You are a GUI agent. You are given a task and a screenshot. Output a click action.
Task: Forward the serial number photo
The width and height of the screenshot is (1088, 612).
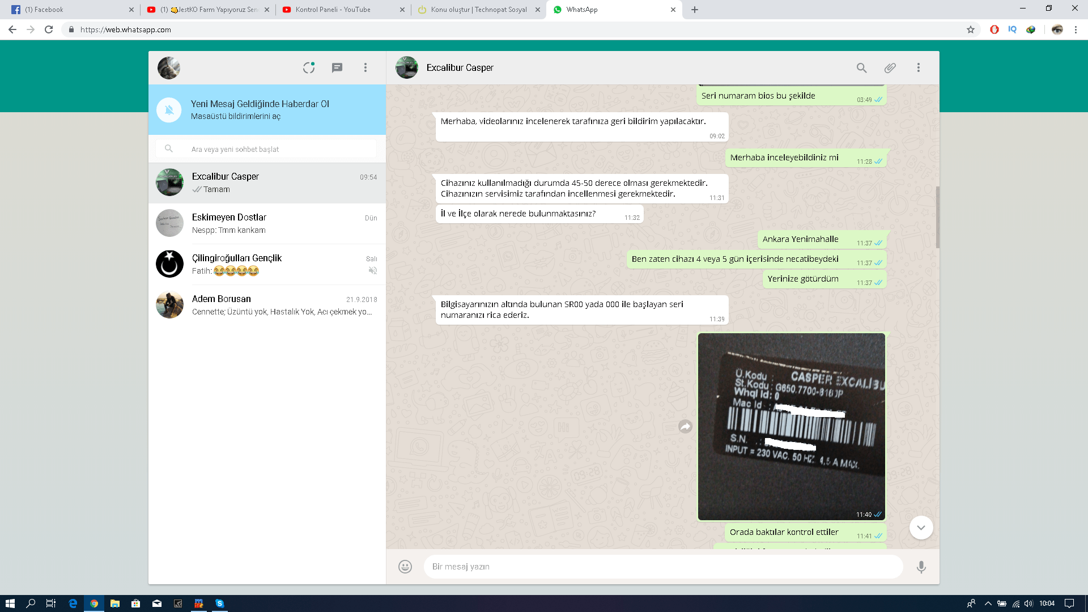685,427
